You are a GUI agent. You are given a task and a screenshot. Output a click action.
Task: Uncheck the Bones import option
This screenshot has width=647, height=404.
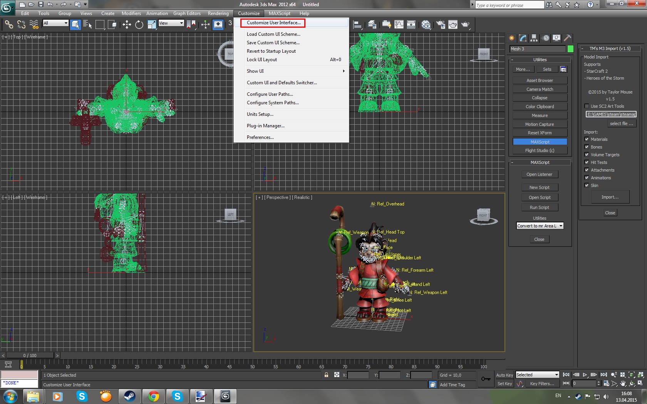coord(587,147)
